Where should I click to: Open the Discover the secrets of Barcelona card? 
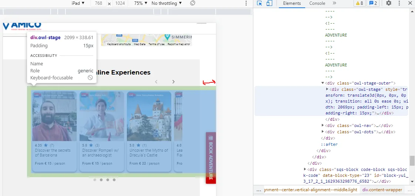coord(54,131)
